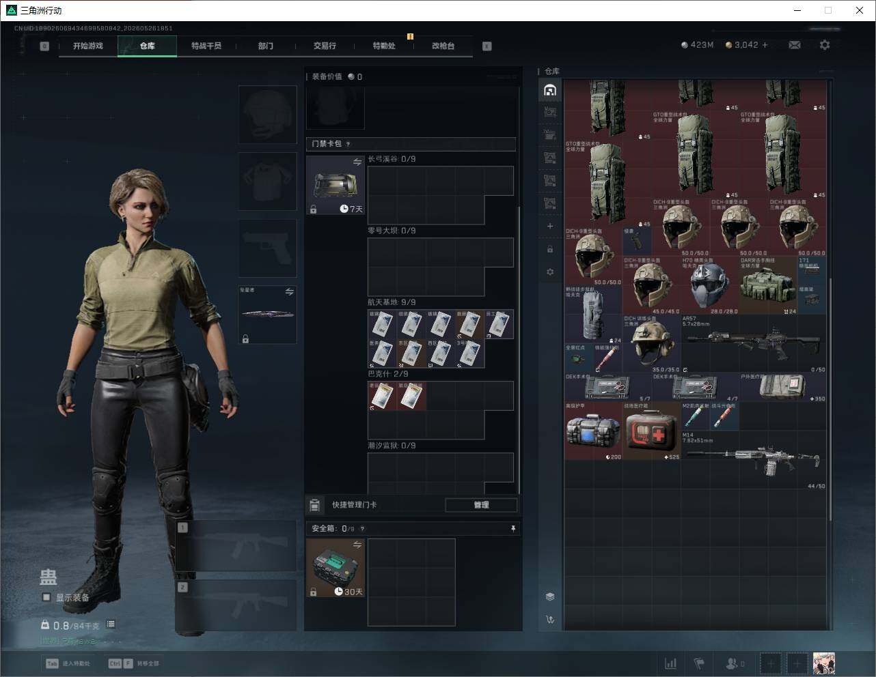Click the 管理 button for keycards
Viewport: 876px width, 677px height.
point(481,505)
